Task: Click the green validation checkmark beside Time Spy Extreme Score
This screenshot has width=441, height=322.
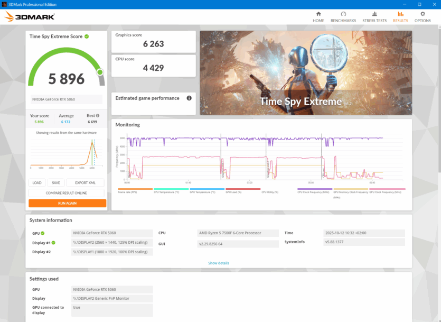Action: click(87, 36)
